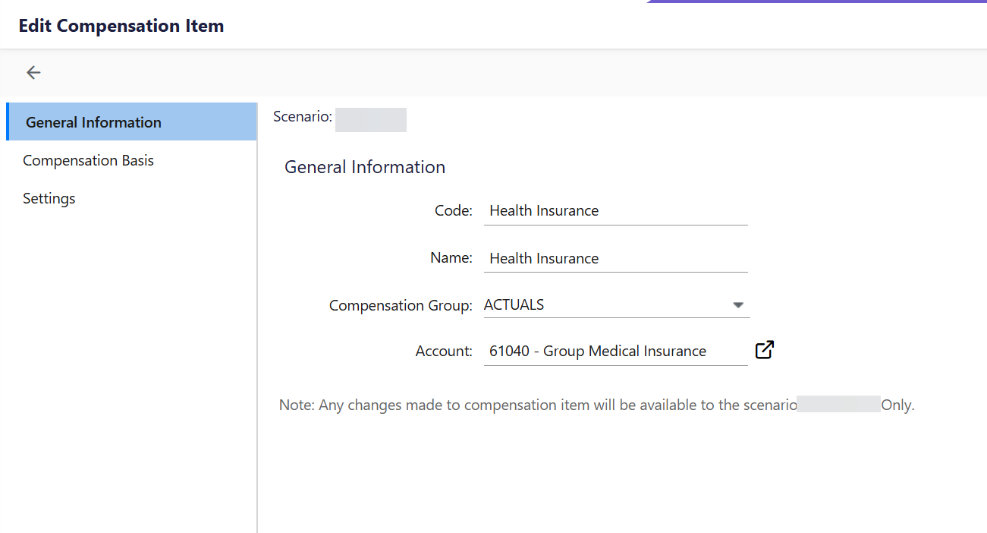The height and width of the screenshot is (533, 987).
Task: Click the General Information section heading
Action: pyautogui.click(x=365, y=167)
